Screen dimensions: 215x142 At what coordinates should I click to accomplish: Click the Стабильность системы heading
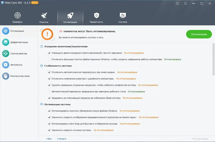[58, 66]
